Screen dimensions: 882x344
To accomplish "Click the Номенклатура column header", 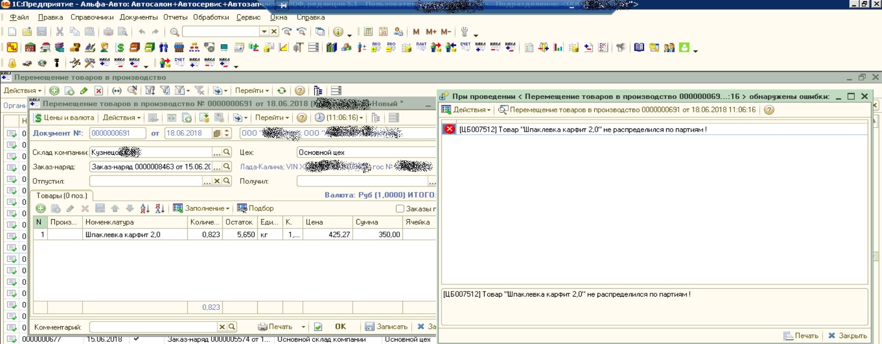I will pos(135,222).
